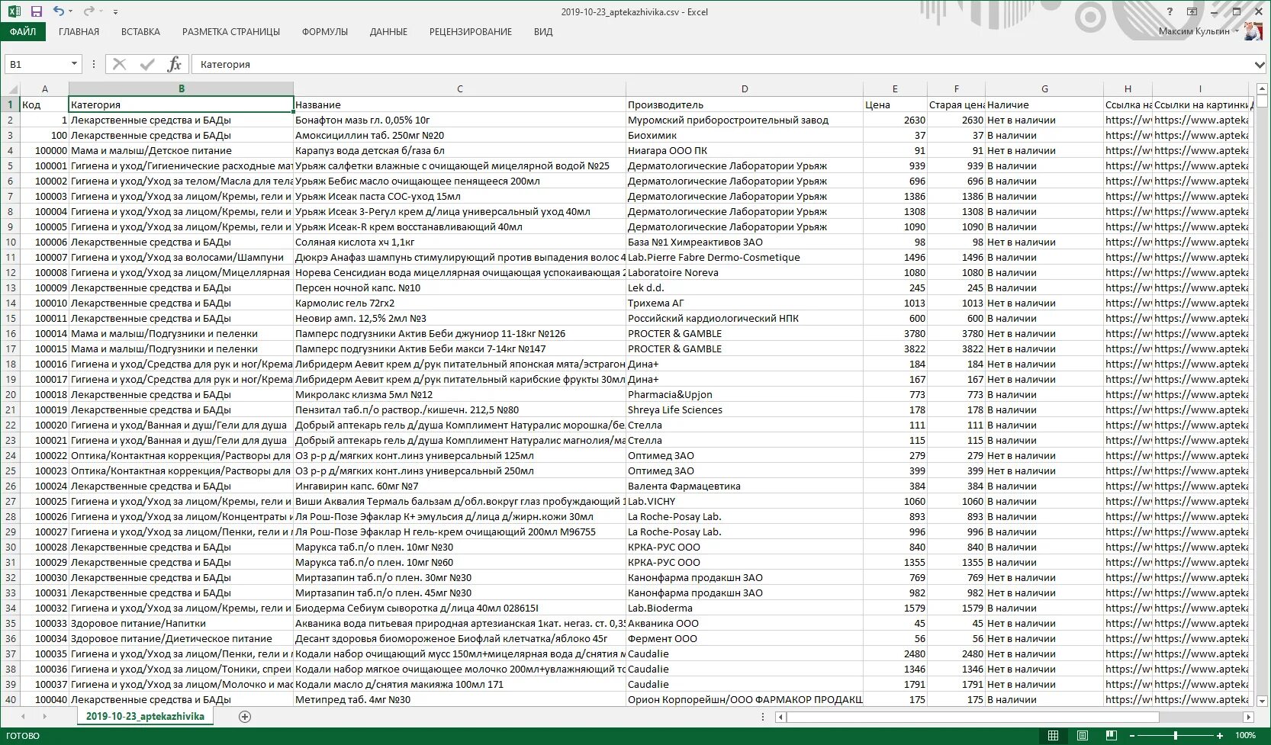This screenshot has width=1271, height=745.
Task: Click the Цена header cell
Action: tap(895, 104)
